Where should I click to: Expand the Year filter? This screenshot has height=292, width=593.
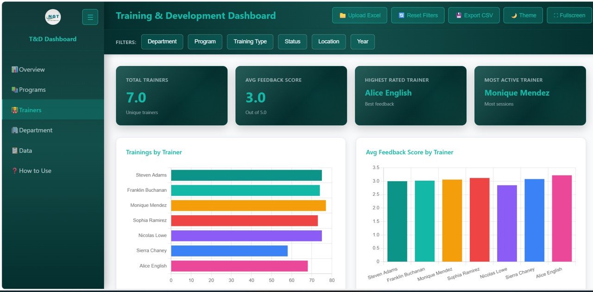click(362, 42)
